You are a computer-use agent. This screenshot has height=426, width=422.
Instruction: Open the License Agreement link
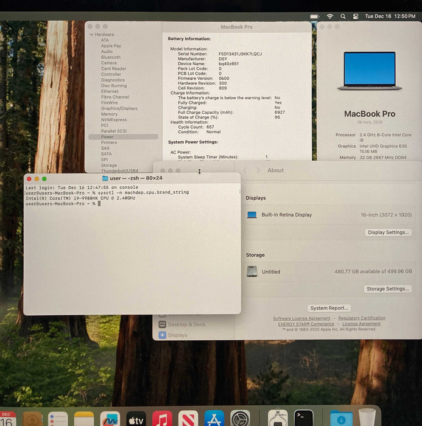click(x=361, y=324)
